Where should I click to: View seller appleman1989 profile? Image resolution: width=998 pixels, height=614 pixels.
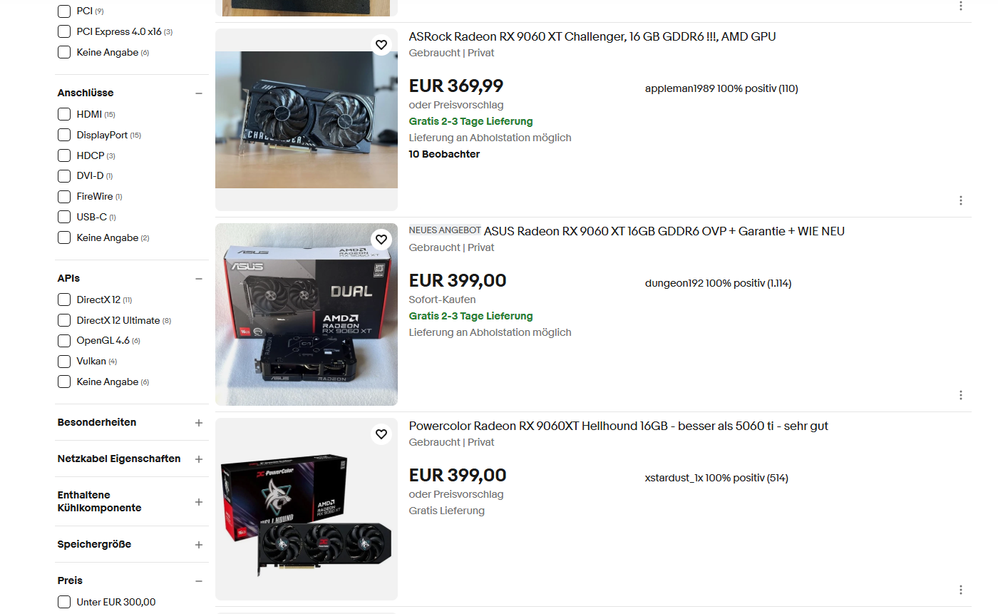(x=679, y=88)
